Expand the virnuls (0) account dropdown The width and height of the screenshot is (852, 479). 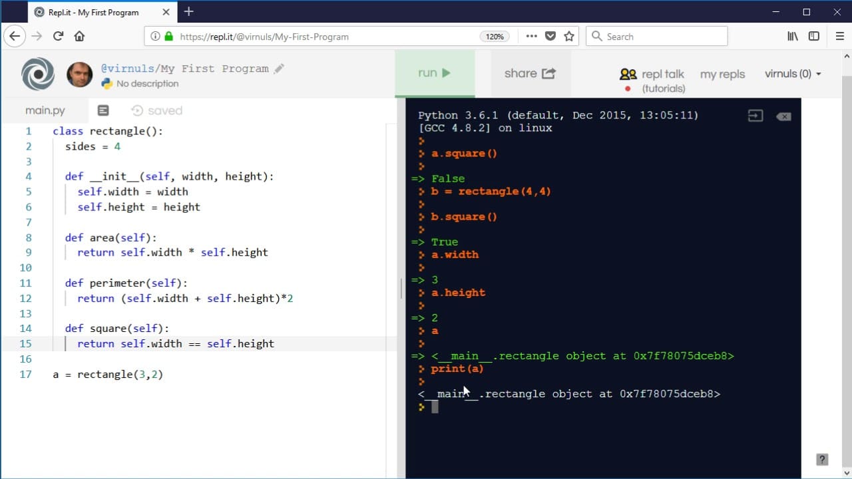point(793,74)
